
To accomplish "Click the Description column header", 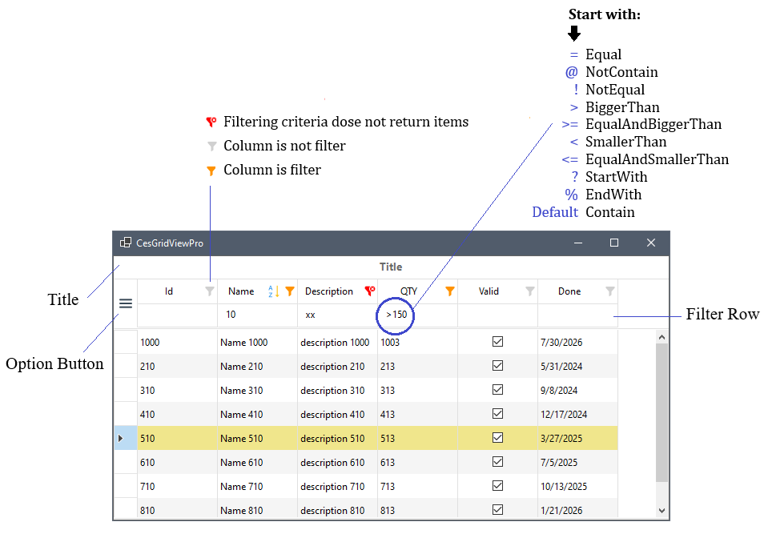I will point(328,291).
